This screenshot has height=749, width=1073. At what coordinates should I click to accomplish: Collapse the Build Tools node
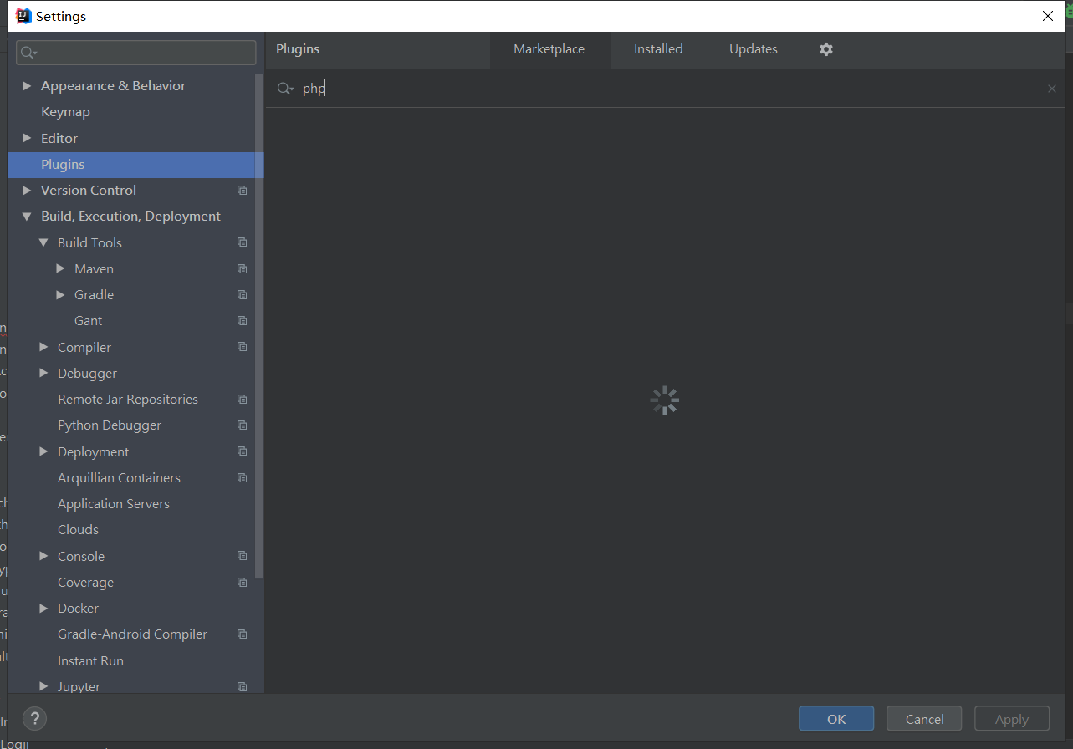click(x=43, y=242)
